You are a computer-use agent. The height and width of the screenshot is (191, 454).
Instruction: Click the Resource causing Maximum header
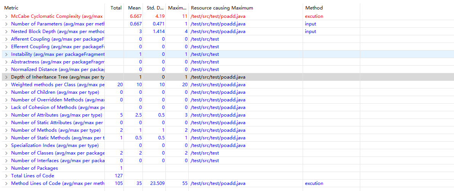[x=222, y=8]
